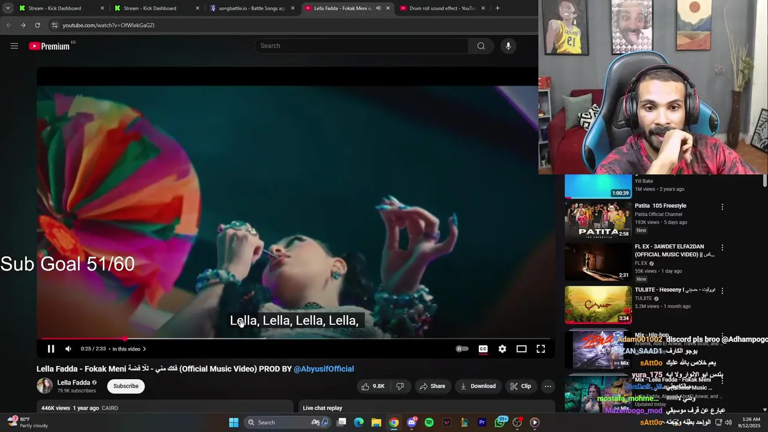Open File Explorer from the taskbar
The width and height of the screenshot is (768, 432).
(376, 422)
